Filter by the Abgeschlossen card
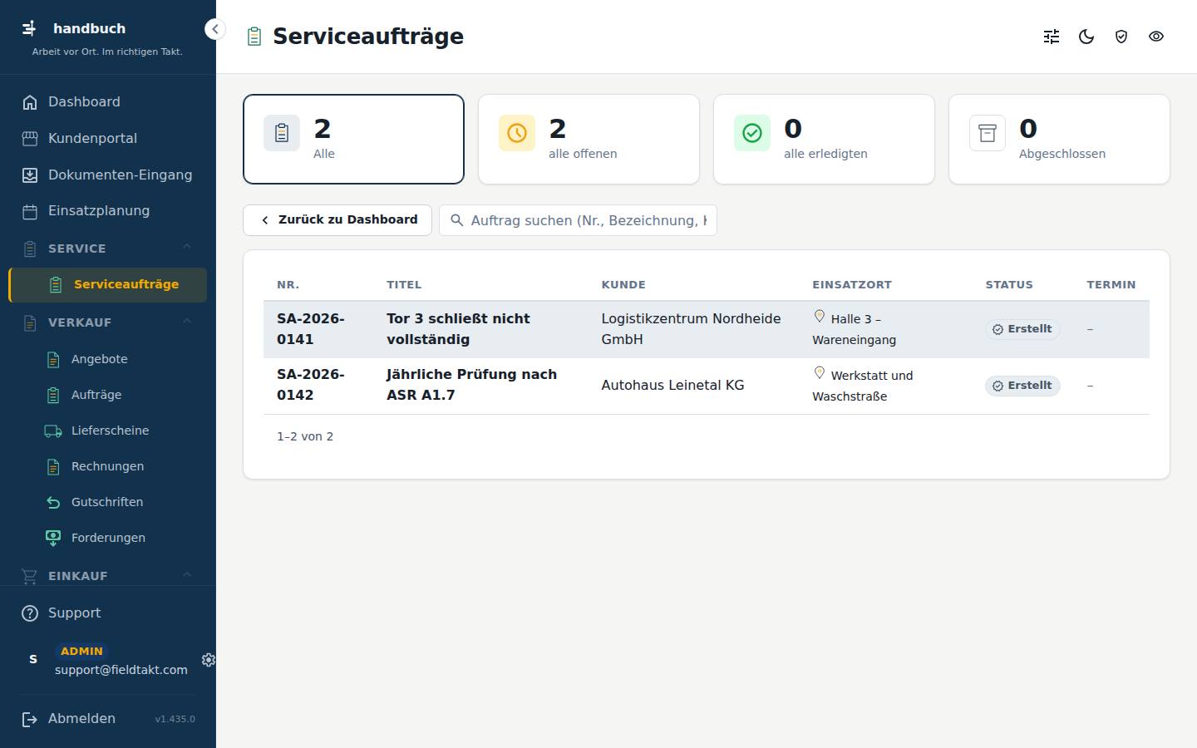This screenshot has width=1197, height=748. coord(1059,139)
